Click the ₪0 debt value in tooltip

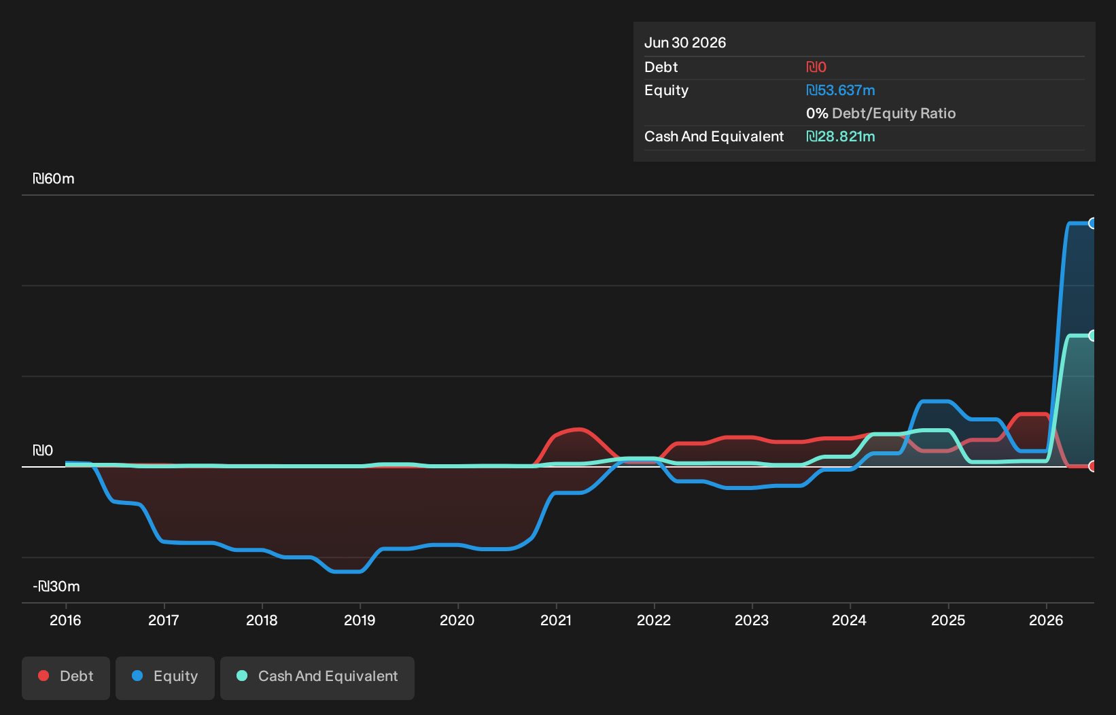coord(816,67)
